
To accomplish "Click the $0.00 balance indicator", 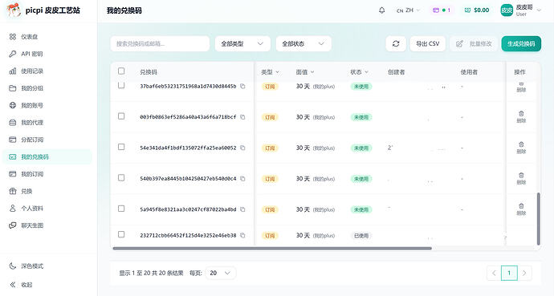I will coord(477,10).
